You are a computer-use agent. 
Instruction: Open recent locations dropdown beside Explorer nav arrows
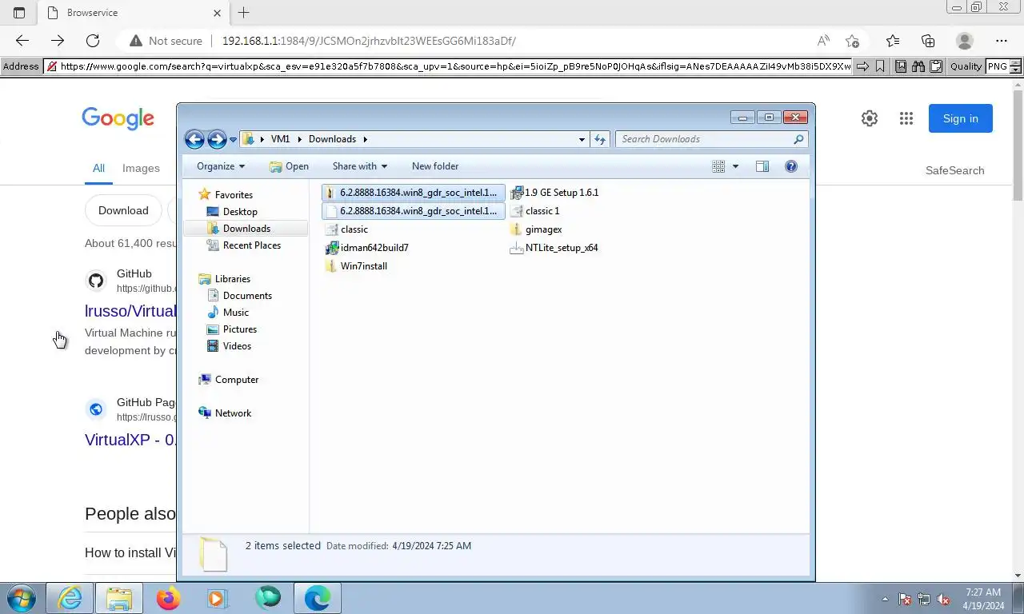233,140
